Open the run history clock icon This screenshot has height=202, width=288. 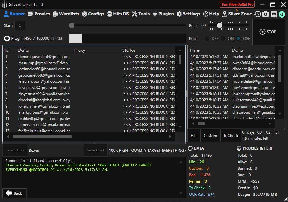tap(257, 14)
